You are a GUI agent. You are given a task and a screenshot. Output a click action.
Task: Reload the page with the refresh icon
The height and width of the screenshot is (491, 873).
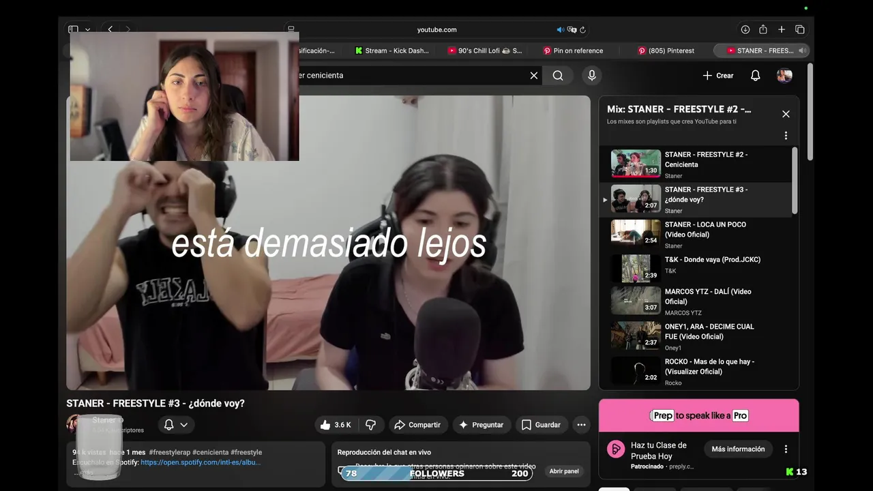tap(583, 29)
